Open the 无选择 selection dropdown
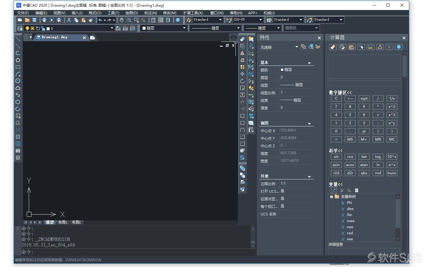Image resolution: width=428 pixels, height=267 pixels. coord(296,47)
